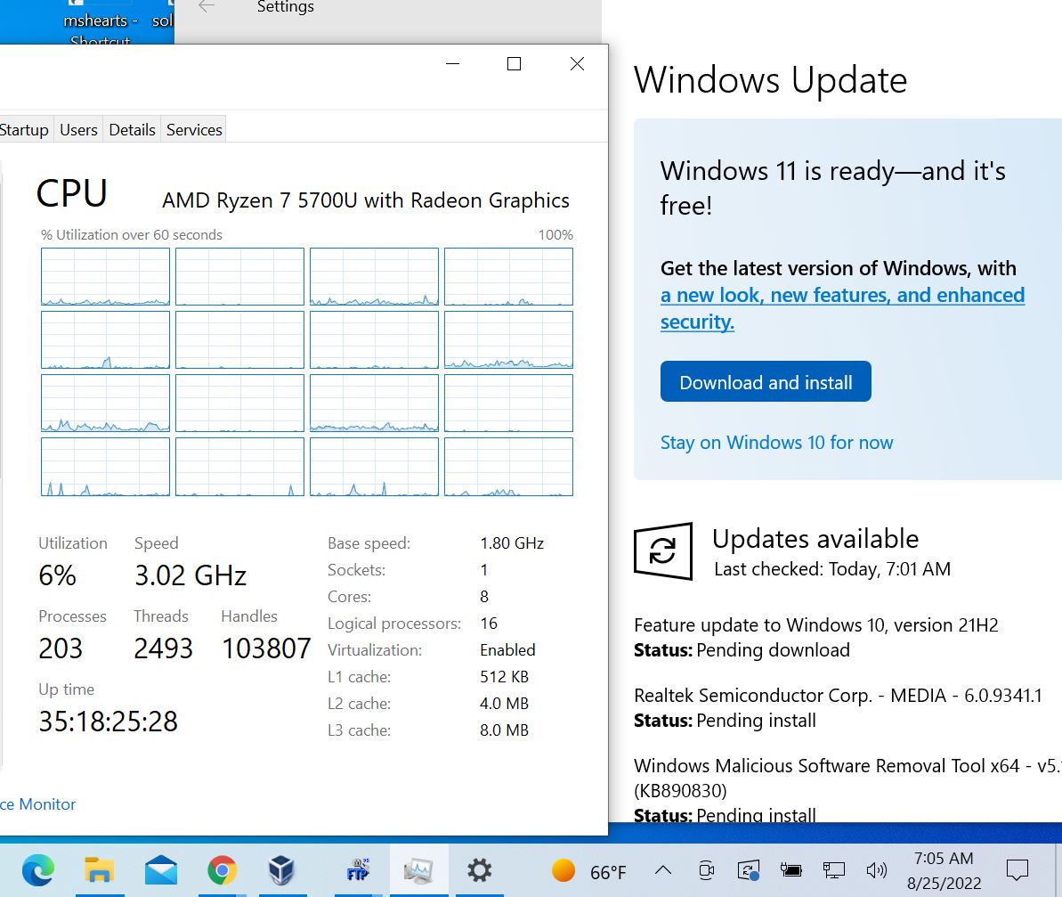Click the Logical processors value 16
The height and width of the screenshot is (897, 1062).
pos(489,624)
